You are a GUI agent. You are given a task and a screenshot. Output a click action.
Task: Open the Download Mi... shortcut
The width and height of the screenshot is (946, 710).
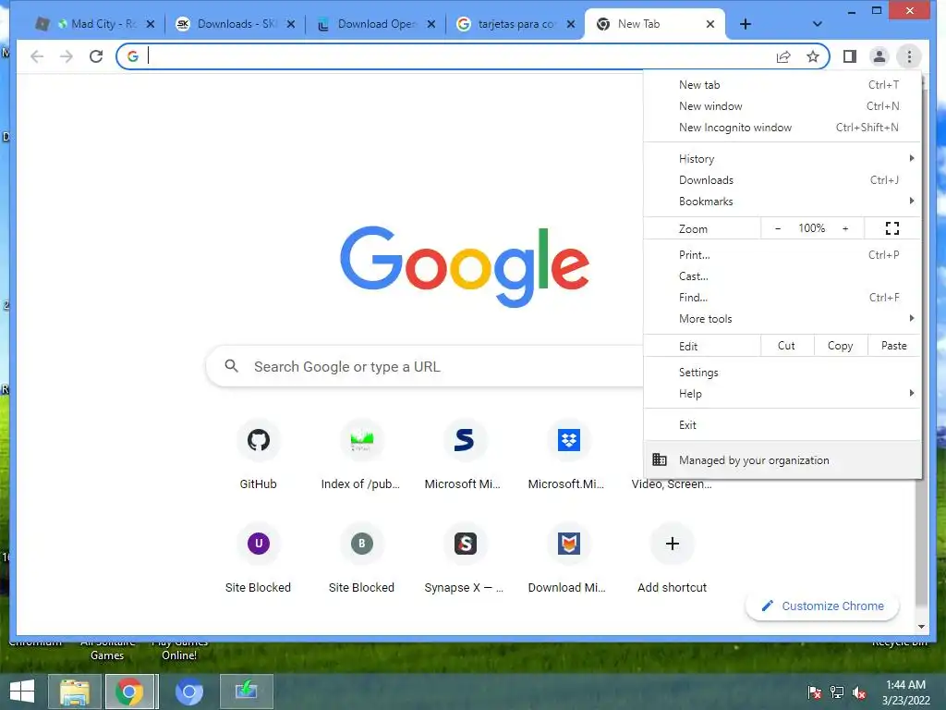coord(567,557)
